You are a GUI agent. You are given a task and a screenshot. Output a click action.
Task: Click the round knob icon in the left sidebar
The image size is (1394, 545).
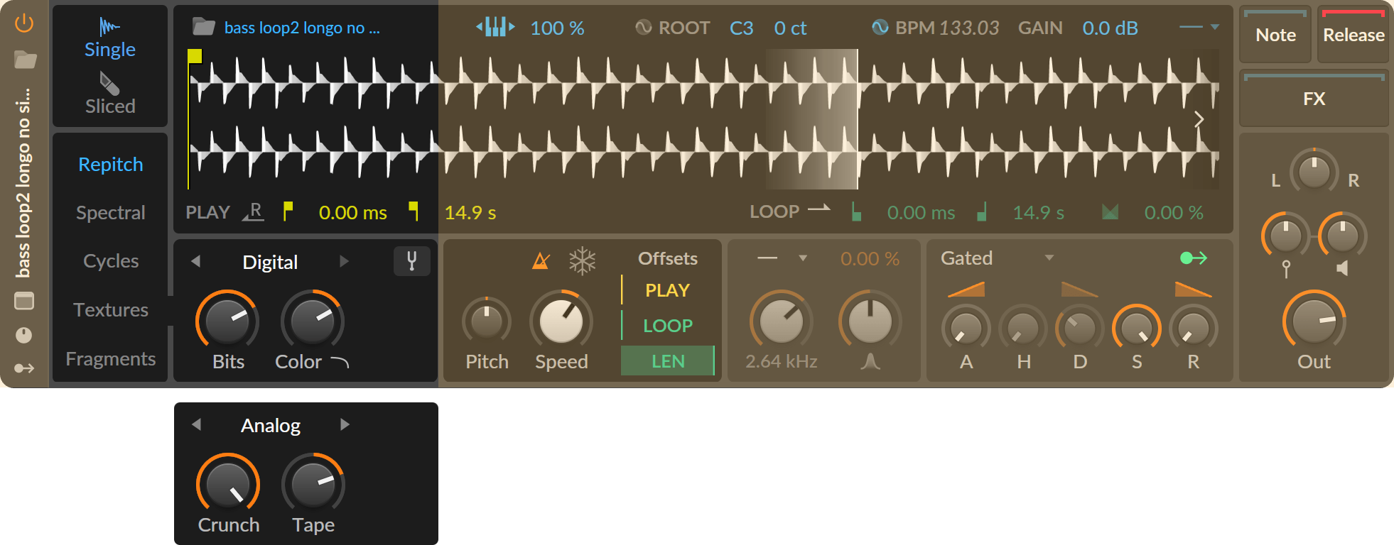24,335
